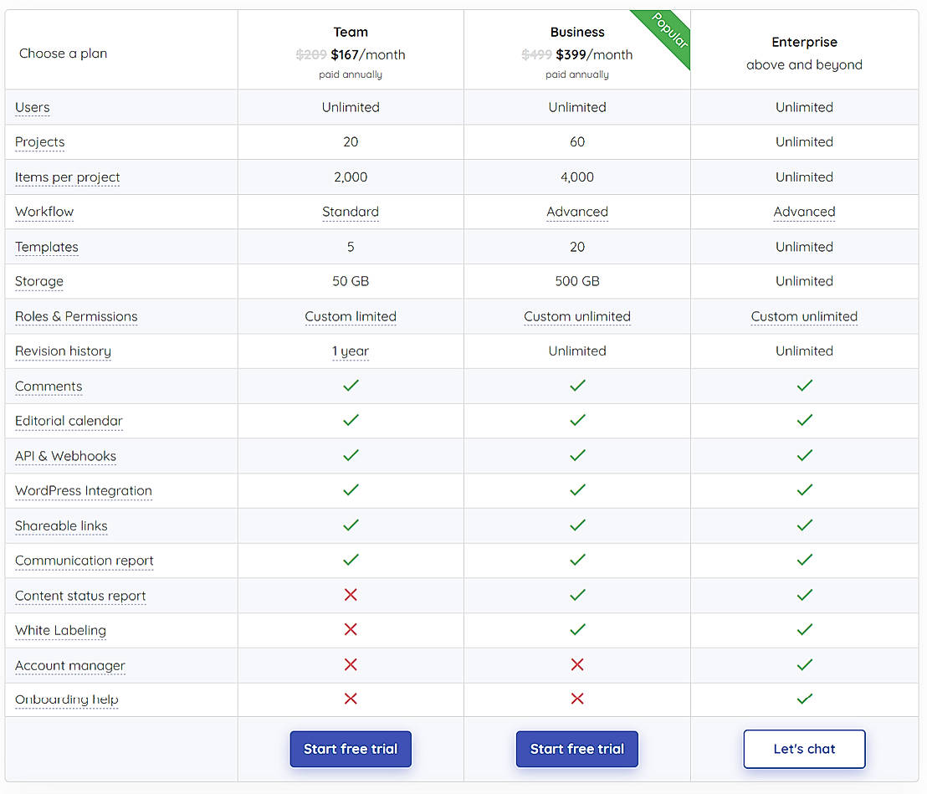Click the 1 year revision history value
Image resolution: width=927 pixels, height=794 pixels.
tap(351, 351)
